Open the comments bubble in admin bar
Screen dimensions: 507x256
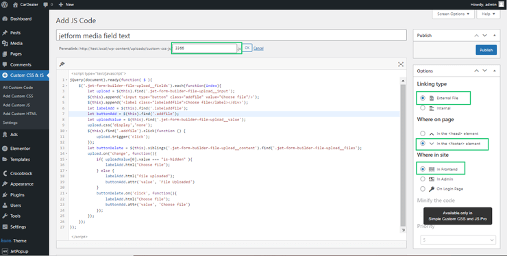[48, 5]
